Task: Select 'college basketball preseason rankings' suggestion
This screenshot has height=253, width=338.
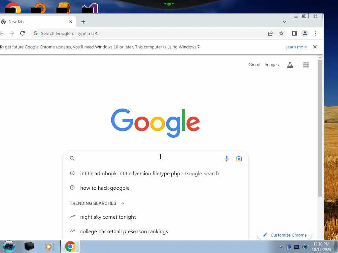Action: point(156,232)
